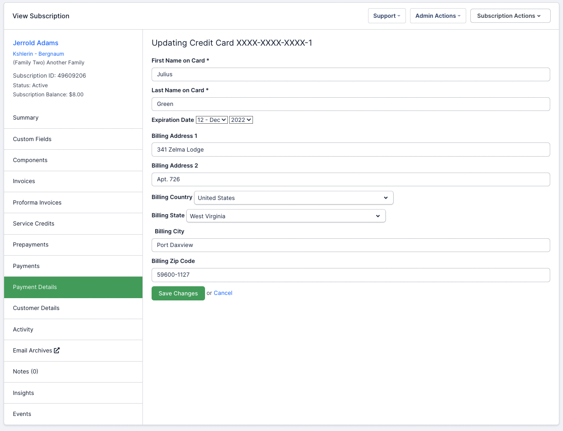Open the Kshlerin - Bergnaum link

coord(38,54)
